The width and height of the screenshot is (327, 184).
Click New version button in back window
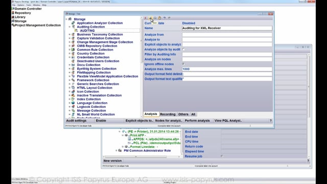coord(112,160)
